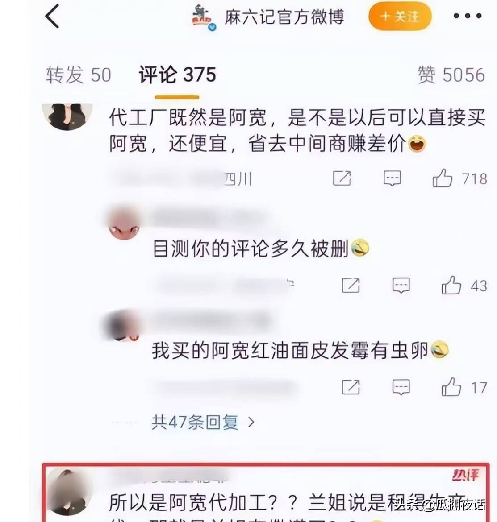Open 麻六记官方微博 account name
The height and width of the screenshot is (522, 497).
coord(284,17)
